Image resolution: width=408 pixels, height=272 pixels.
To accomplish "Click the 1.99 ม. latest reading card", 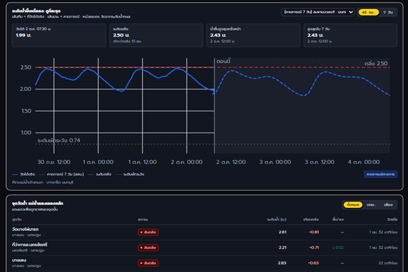I will (58, 35).
